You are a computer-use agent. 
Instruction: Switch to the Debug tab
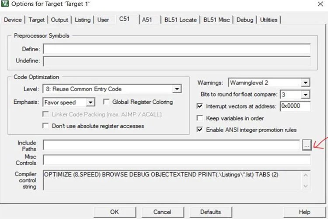[x=245, y=20]
